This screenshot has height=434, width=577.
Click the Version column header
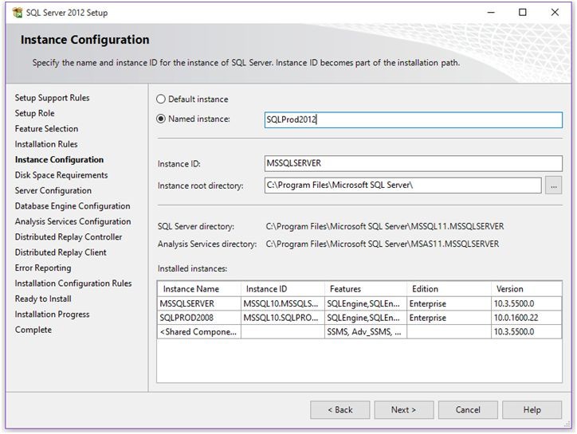(526, 289)
